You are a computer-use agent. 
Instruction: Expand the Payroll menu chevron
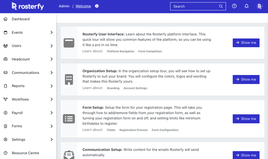tap(51, 113)
